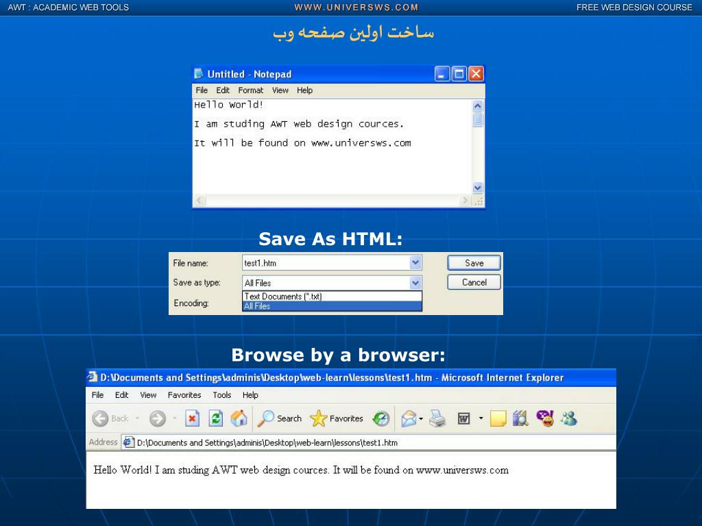Click Notepad horizontal scrollbar left arrow
This screenshot has width=702, height=526.
click(x=199, y=201)
